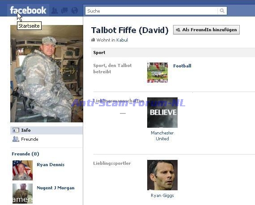Click the Freunde (8) heading link
255x205 pixels.
[x=25, y=154]
